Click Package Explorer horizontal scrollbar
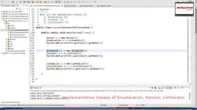 coord(10,102)
